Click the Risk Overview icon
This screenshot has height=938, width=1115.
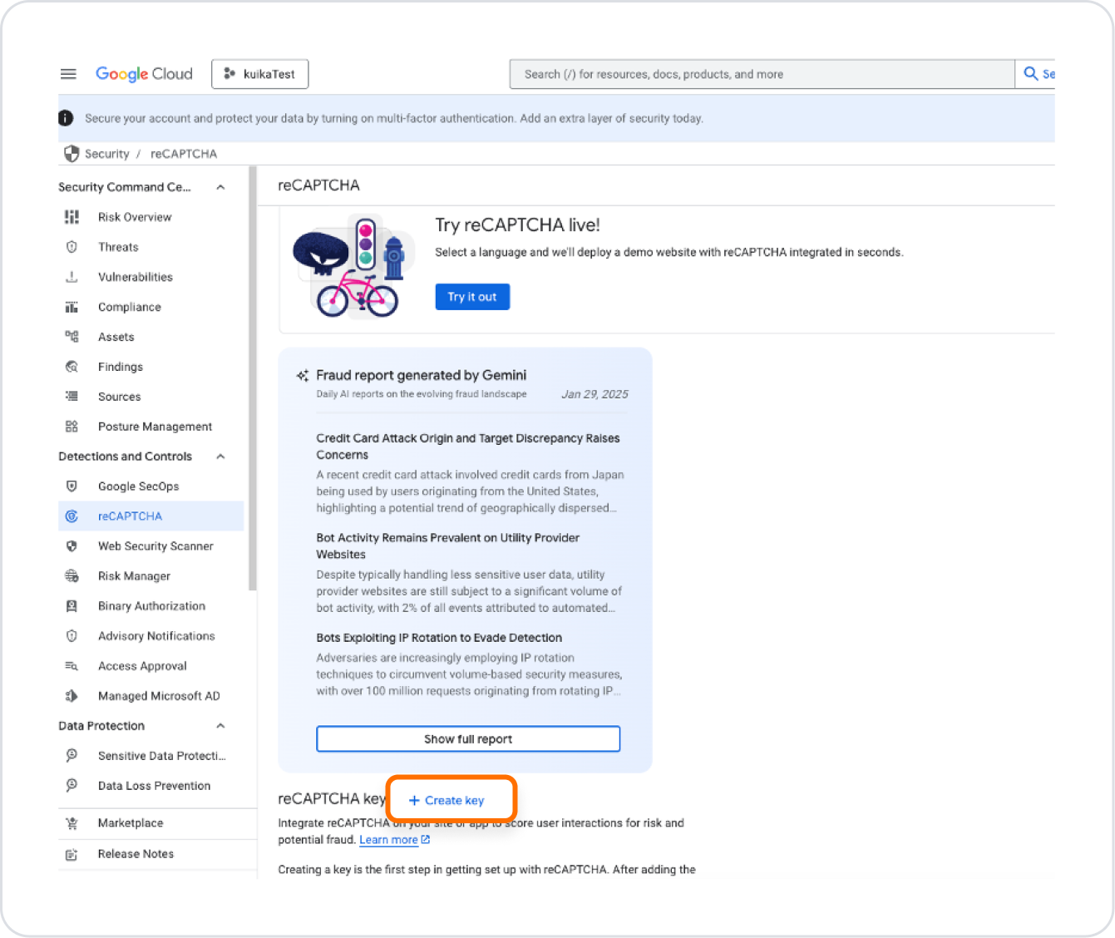pyautogui.click(x=72, y=217)
